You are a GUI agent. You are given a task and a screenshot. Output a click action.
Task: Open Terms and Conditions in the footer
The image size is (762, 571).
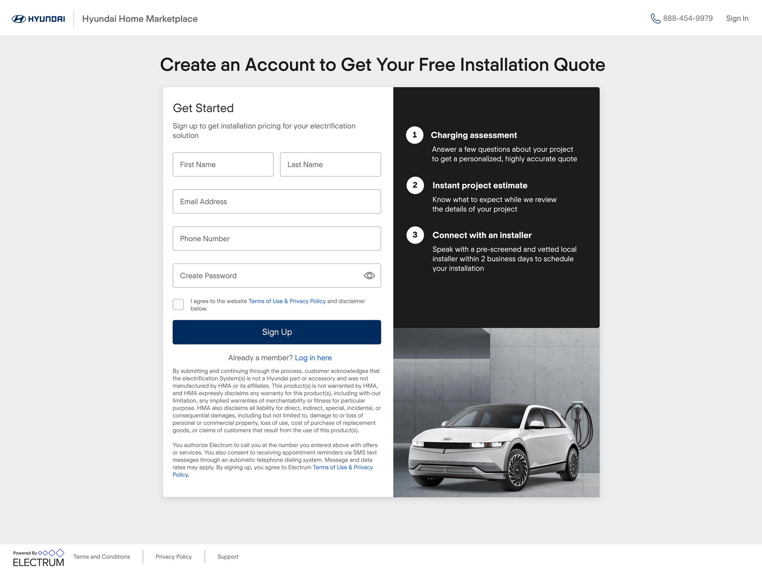102,557
